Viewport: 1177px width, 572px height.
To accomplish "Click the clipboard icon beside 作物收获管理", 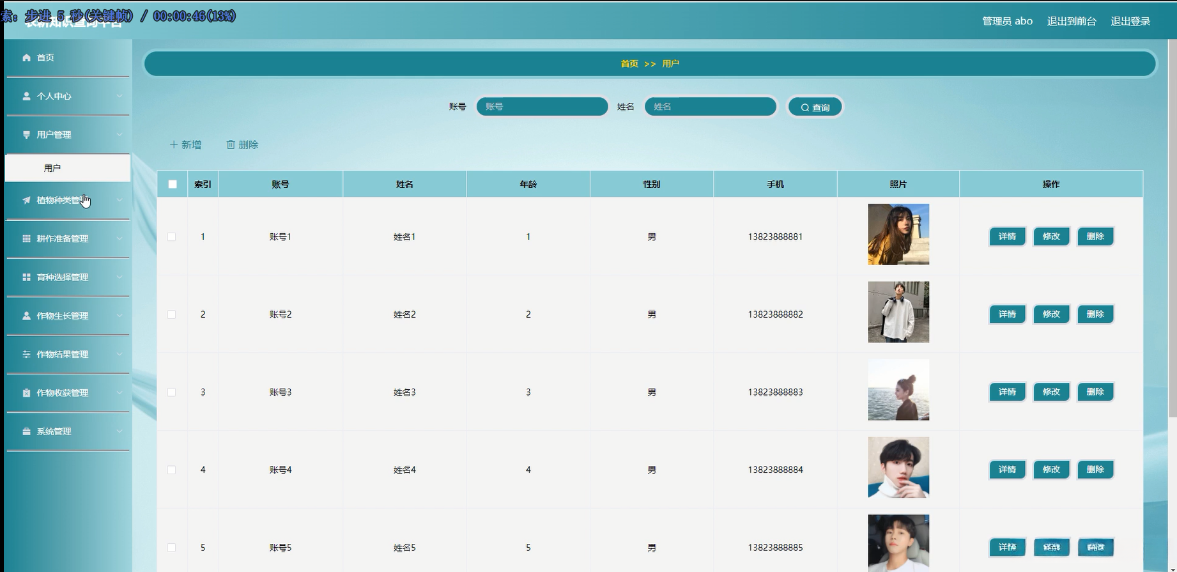I will (26, 393).
